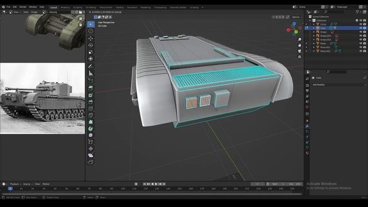Open the Edit menu
This screenshot has width=368, height=207.
pyautogui.click(x=15, y=7)
